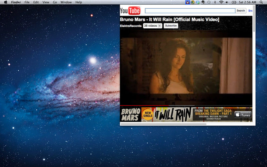Click in the YouTube search field
Viewport: 267px width, 167px height.
coord(190,11)
